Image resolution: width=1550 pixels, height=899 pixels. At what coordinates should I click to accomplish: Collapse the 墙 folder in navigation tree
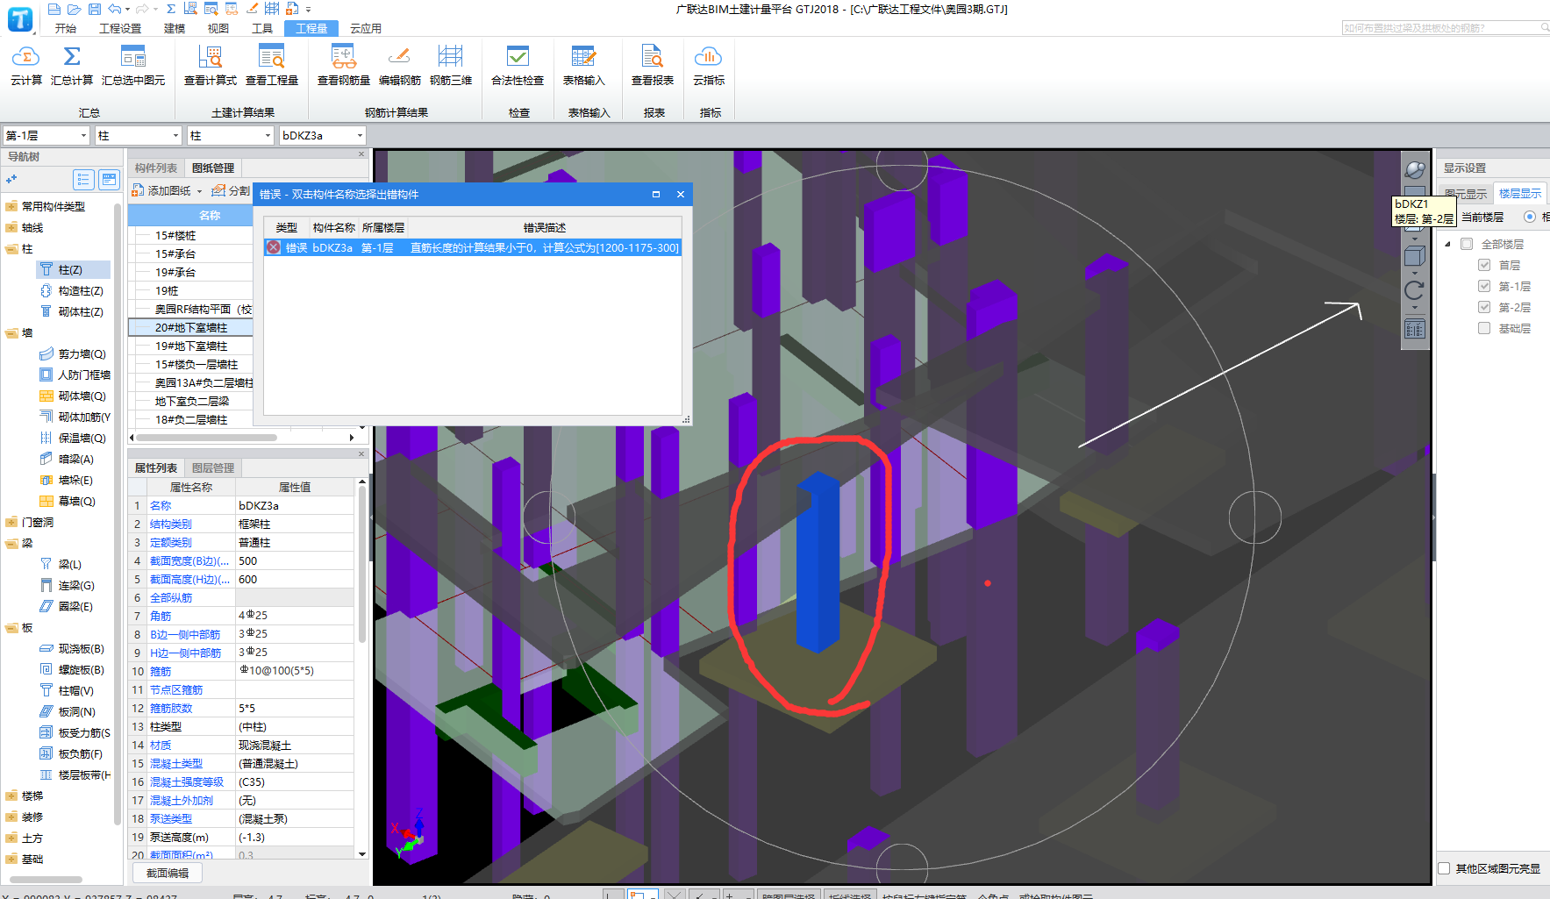pos(11,333)
